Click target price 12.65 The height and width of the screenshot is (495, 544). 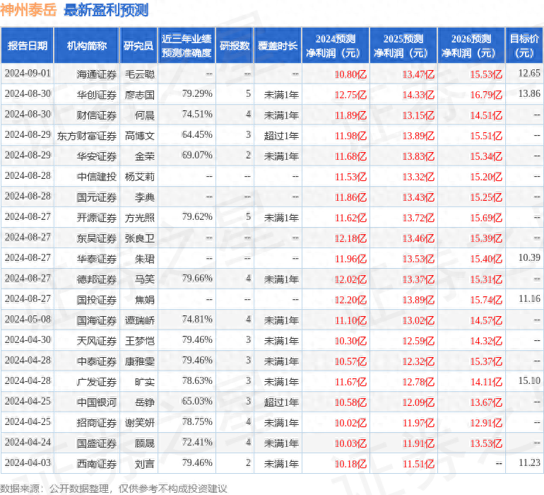coord(529,74)
